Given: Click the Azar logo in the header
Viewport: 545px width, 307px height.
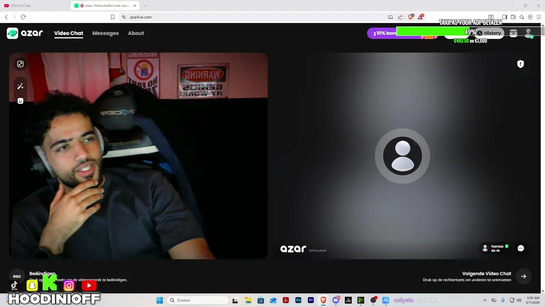Looking at the screenshot, I should [x=25, y=33].
